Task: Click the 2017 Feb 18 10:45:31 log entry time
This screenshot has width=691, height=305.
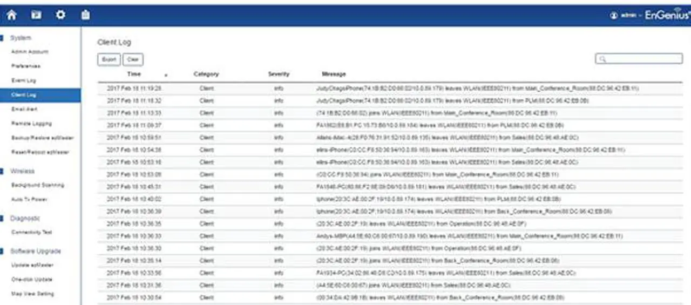Action: pyautogui.click(x=134, y=187)
